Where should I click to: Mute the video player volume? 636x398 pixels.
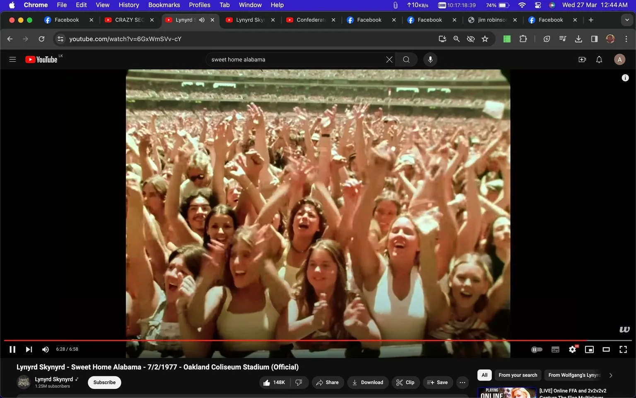point(46,349)
